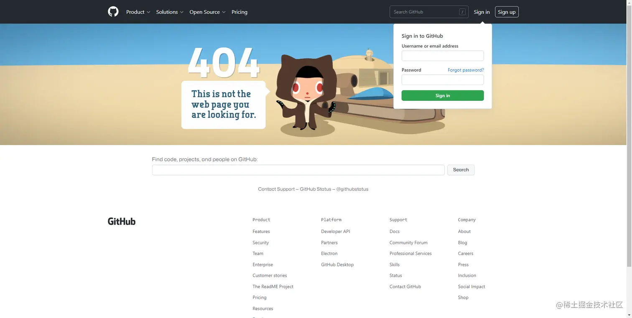Focus the Search GitHub field in header
632x318 pixels.
point(429,12)
